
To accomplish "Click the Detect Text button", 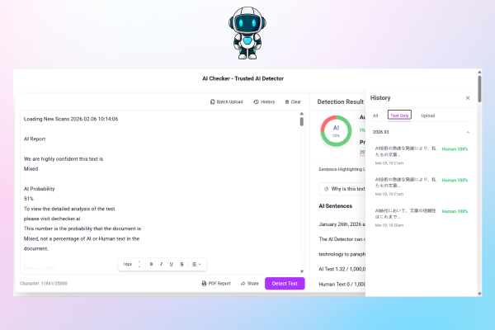I will [x=285, y=283].
